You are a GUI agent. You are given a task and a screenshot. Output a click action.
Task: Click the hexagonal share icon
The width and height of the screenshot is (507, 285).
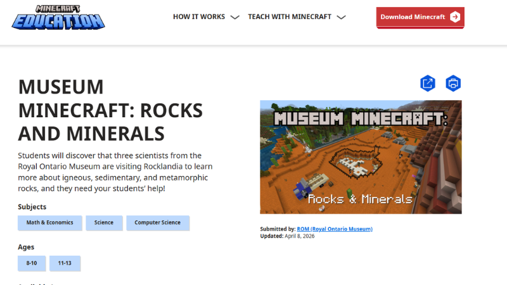(x=427, y=84)
